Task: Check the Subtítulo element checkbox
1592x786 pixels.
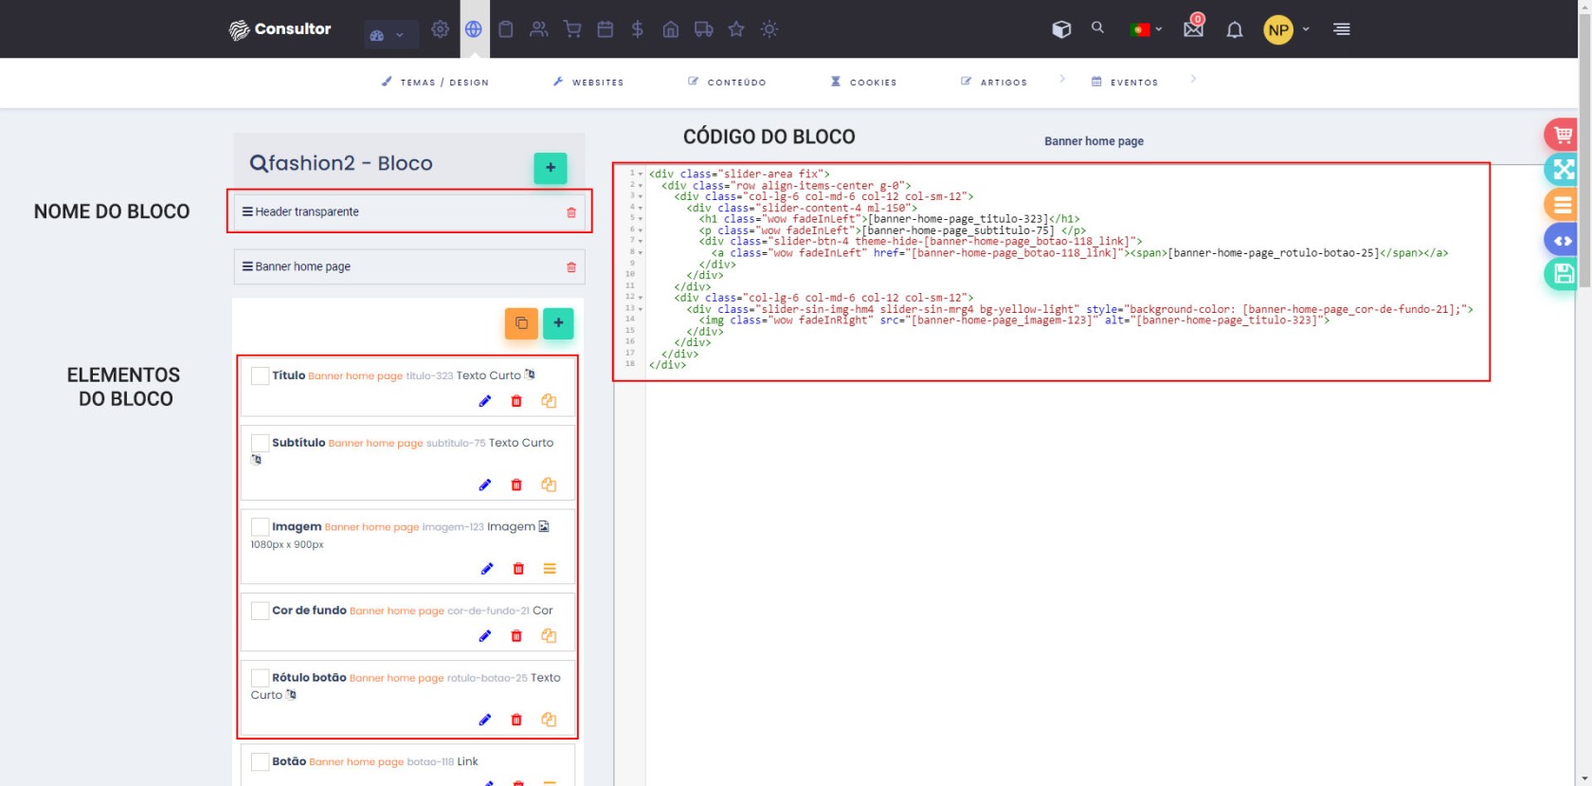Action: (260, 443)
